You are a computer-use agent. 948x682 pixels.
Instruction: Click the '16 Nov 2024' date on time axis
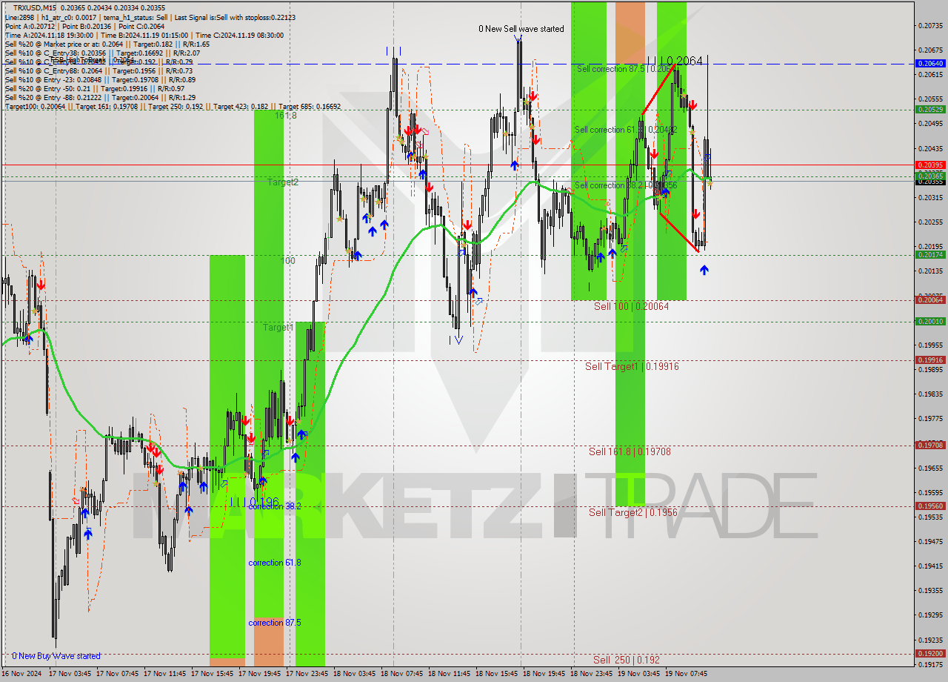(21, 674)
